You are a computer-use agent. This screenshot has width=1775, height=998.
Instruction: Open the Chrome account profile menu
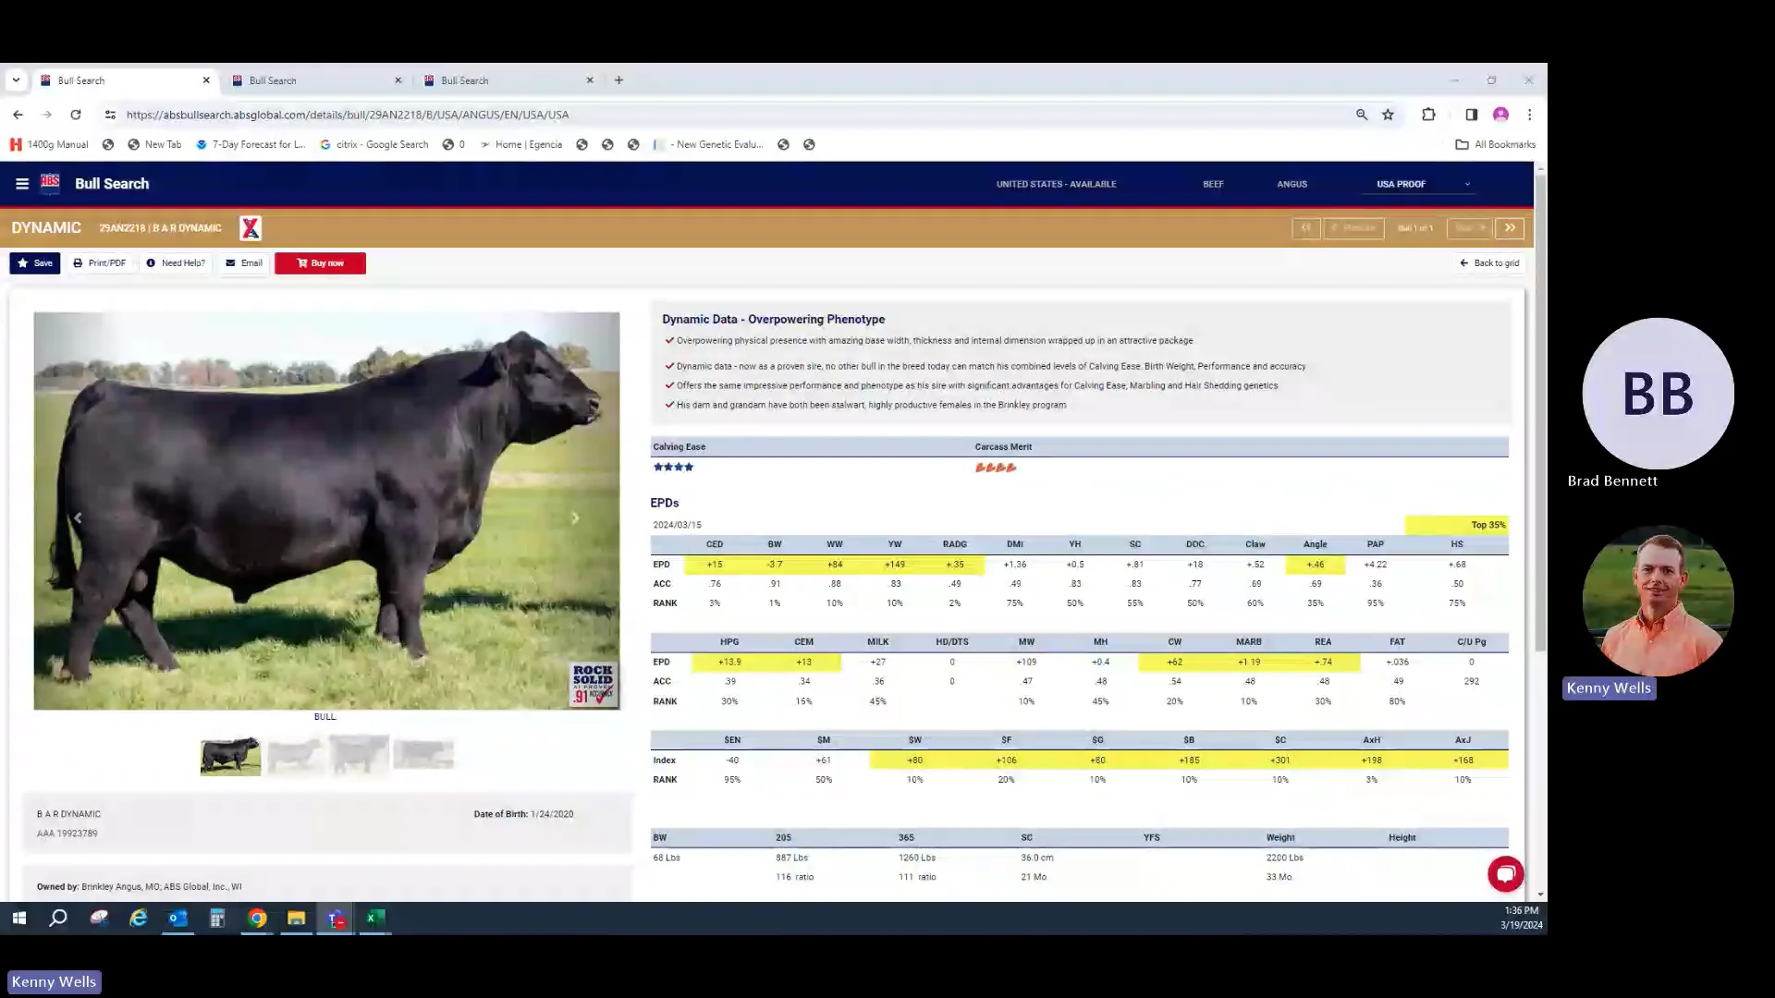click(x=1500, y=115)
